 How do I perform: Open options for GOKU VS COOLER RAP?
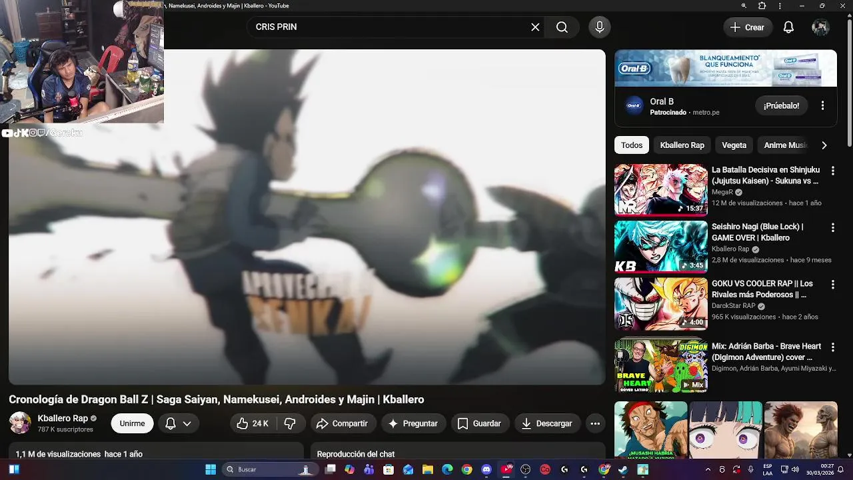click(832, 285)
